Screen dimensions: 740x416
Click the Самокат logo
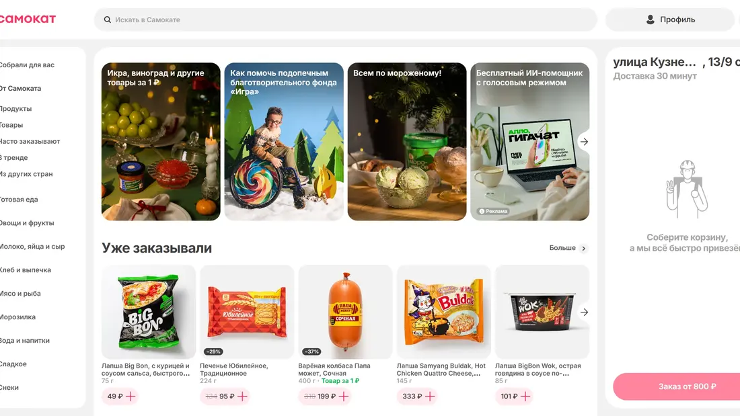coord(28,19)
